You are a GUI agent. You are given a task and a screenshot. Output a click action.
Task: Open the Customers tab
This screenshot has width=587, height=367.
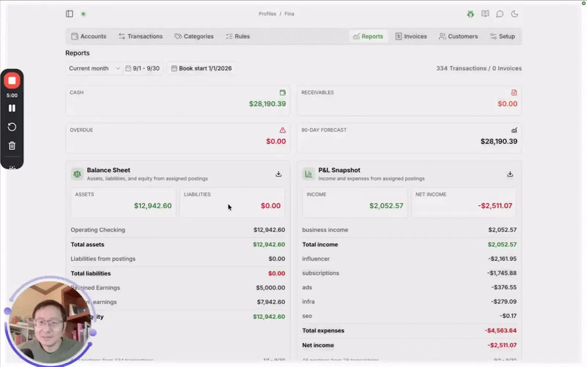click(x=458, y=36)
